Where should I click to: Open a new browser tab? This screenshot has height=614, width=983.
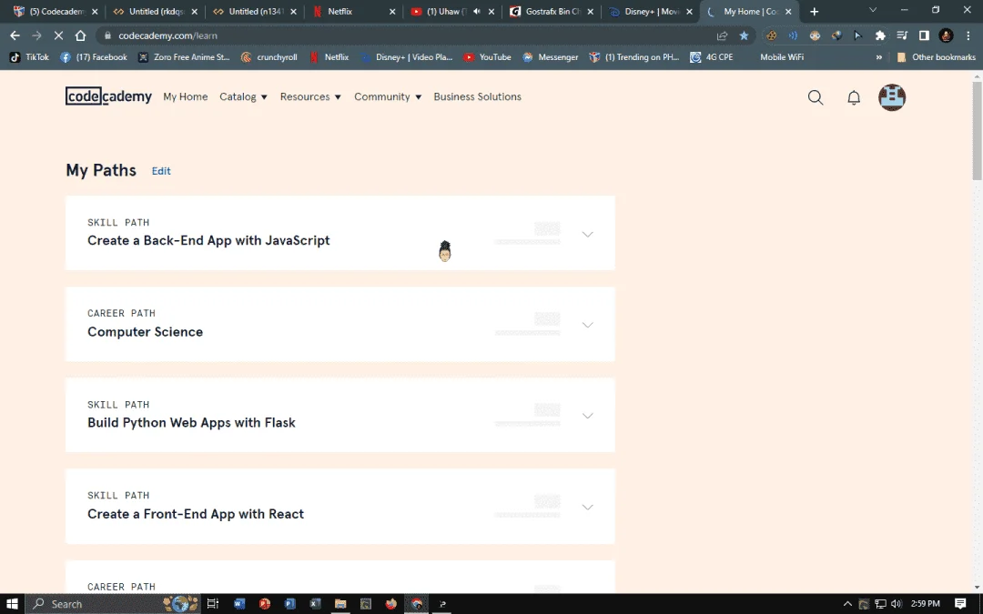814,11
